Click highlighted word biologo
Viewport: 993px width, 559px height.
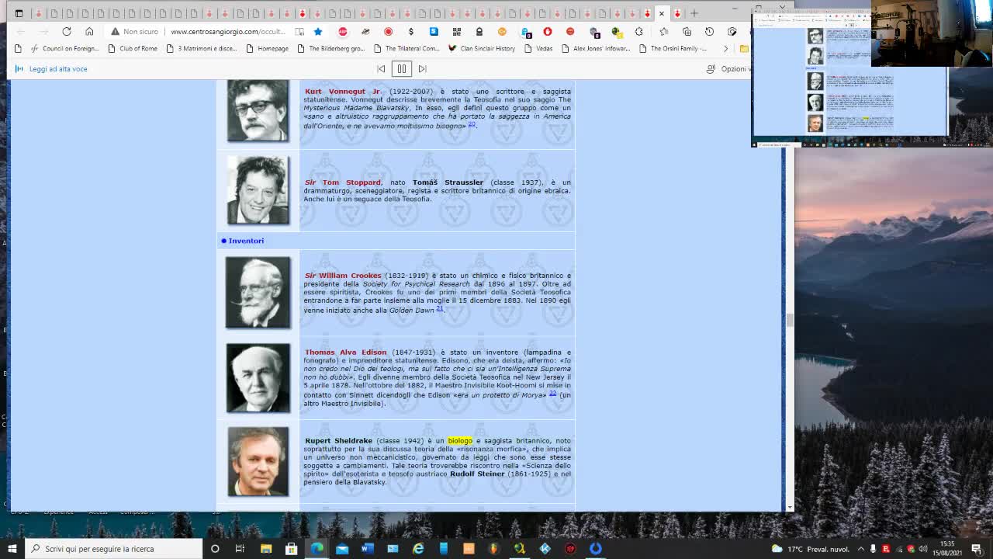pos(460,441)
